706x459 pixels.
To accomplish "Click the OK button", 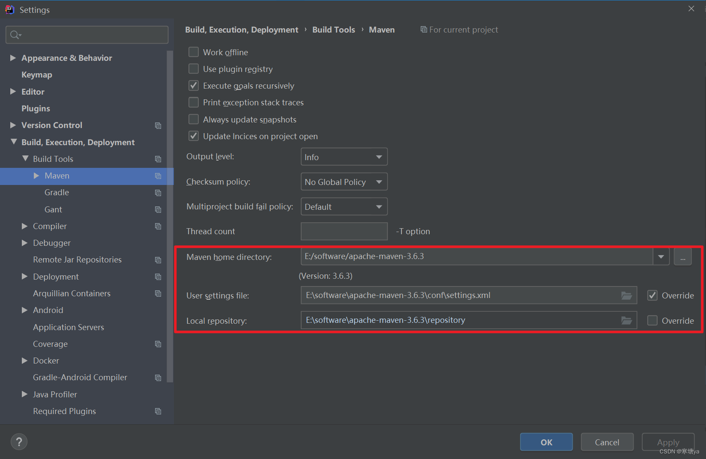I will tap(546, 442).
